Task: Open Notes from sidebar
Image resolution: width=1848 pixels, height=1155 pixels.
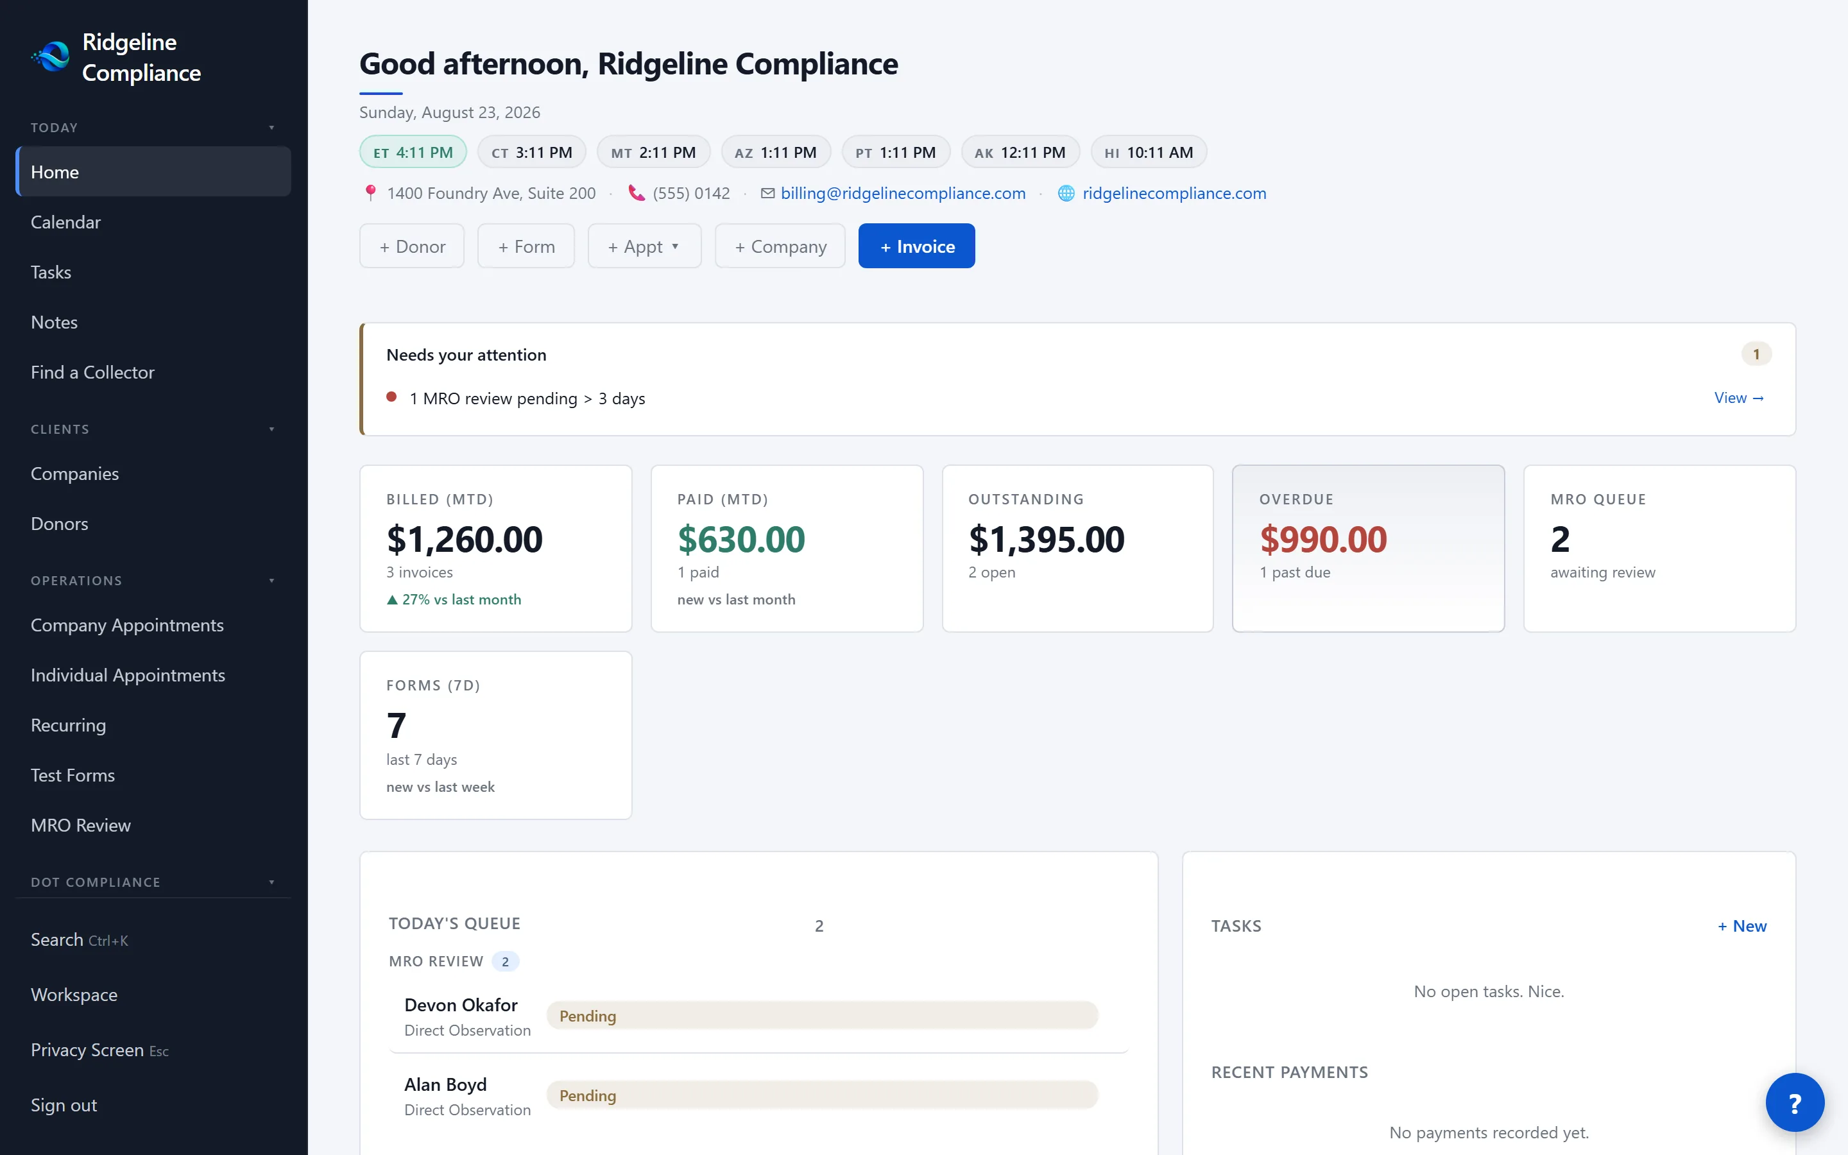Action: coord(153,322)
